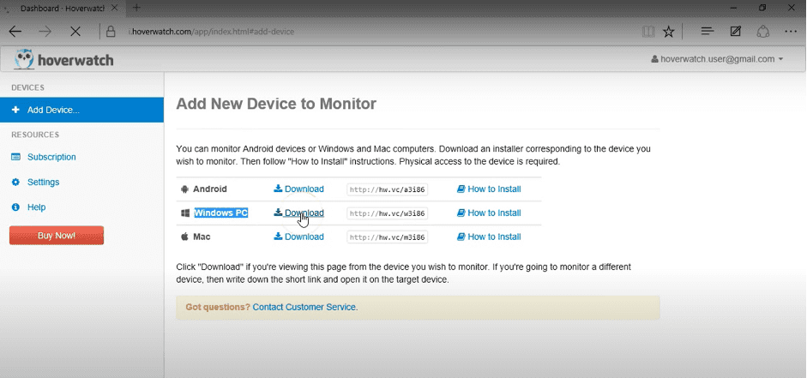Click the Android device label

pos(210,189)
